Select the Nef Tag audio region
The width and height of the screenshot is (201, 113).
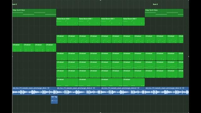pos(54,100)
